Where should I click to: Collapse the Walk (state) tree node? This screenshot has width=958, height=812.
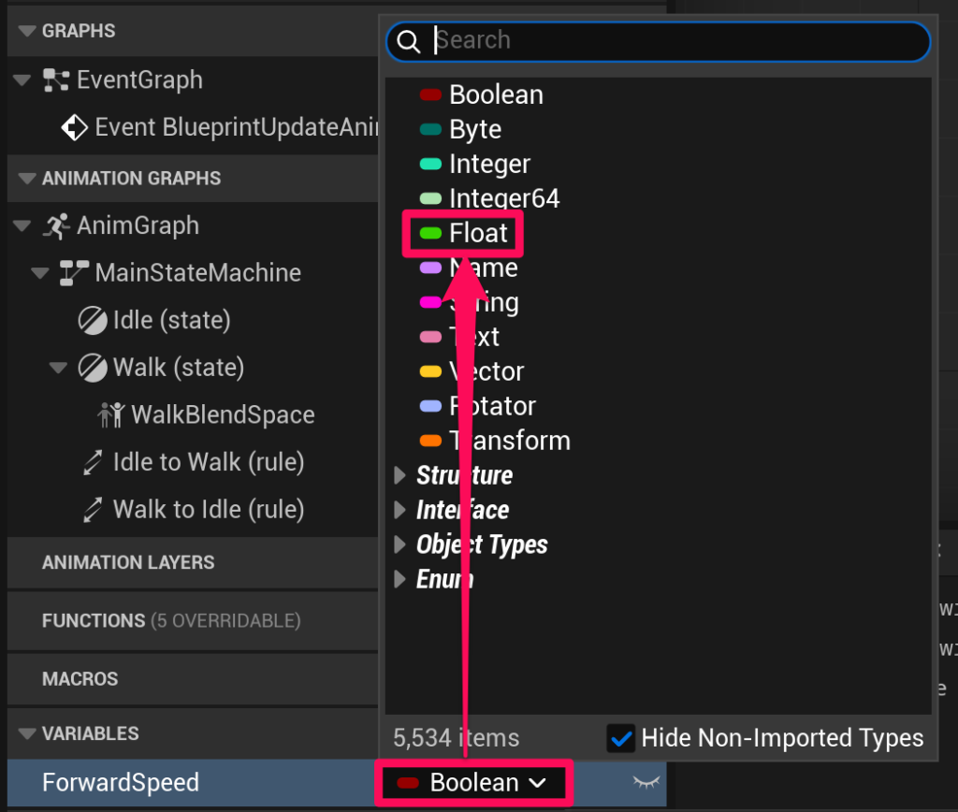(x=56, y=368)
